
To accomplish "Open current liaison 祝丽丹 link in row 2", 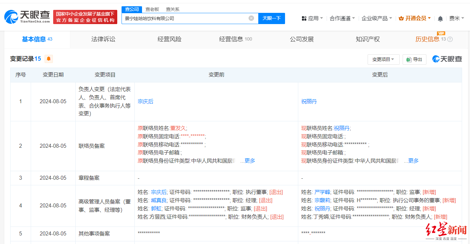I will 342,128.
